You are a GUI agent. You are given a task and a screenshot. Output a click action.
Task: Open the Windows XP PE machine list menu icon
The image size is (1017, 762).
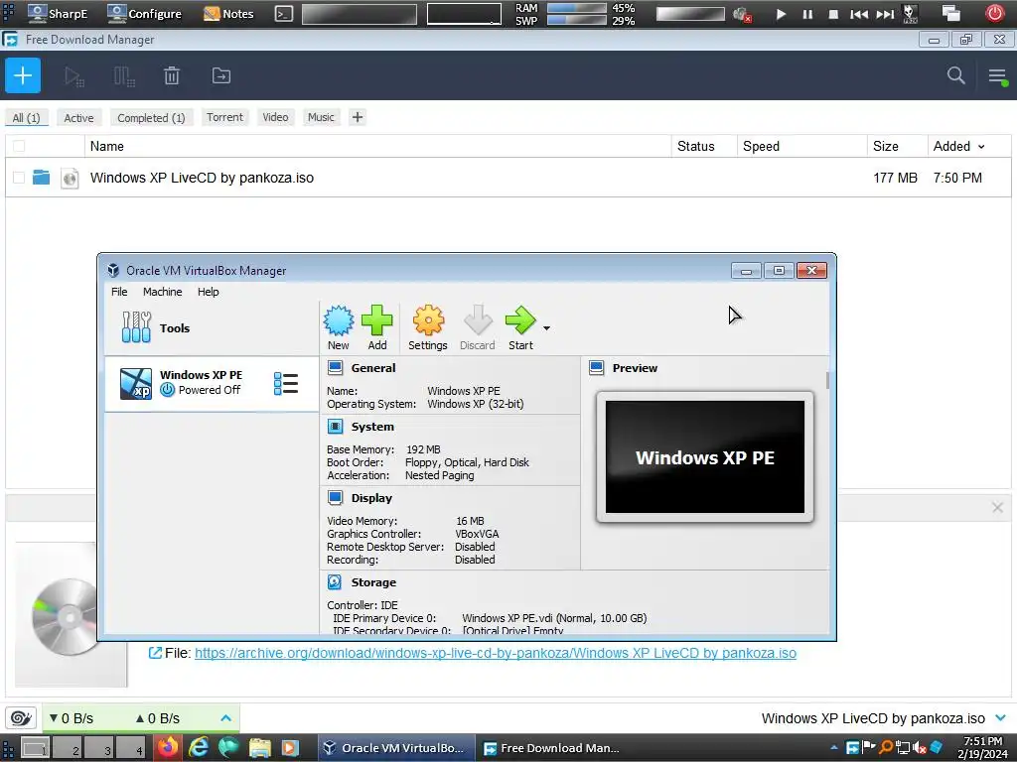(285, 384)
